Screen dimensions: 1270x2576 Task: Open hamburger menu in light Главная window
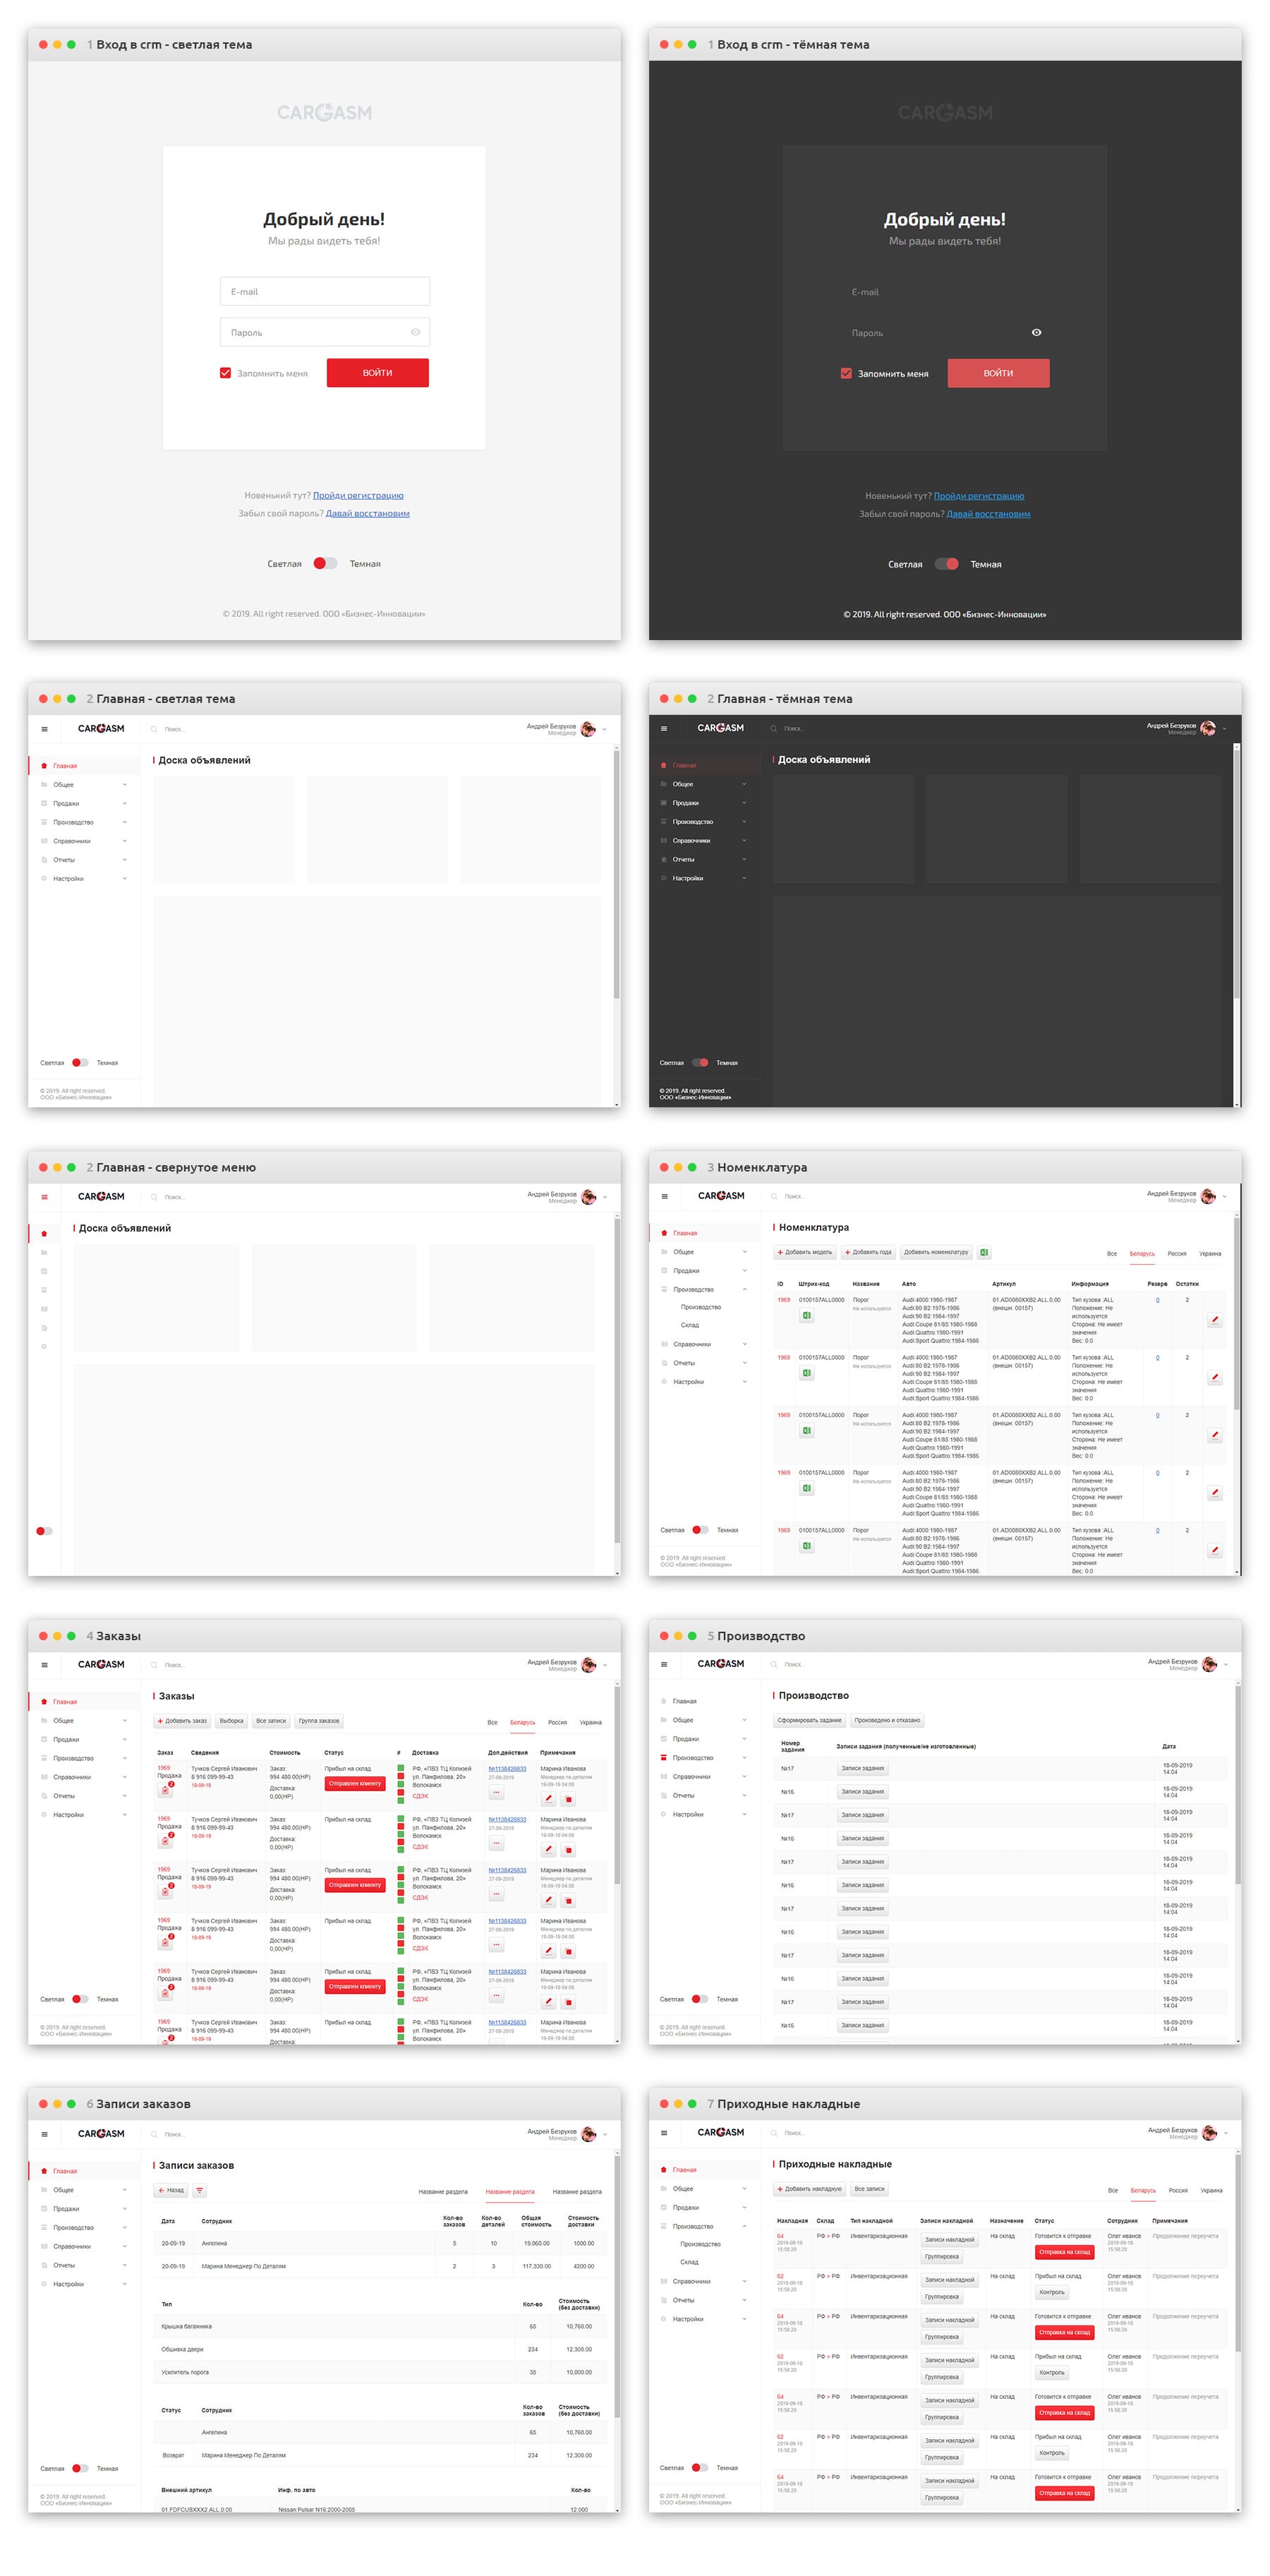[x=44, y=728]
